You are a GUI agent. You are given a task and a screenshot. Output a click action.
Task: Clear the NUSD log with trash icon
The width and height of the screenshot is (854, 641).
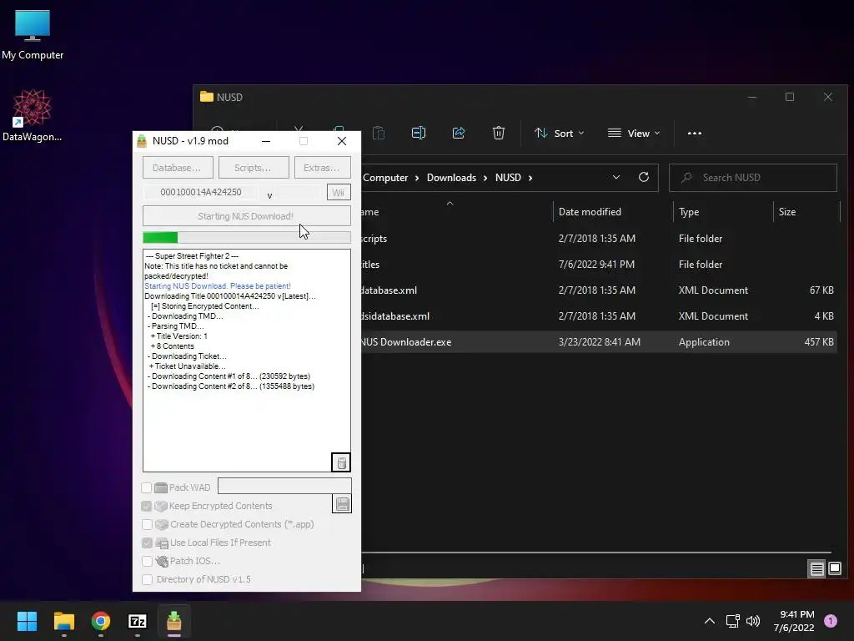click(x=341, y=462)
